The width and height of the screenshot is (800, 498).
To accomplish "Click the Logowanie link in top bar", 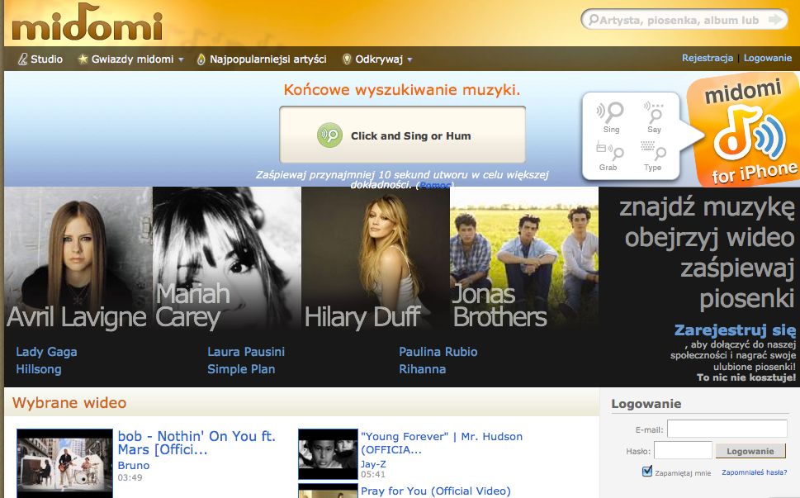I will [767, 58].
